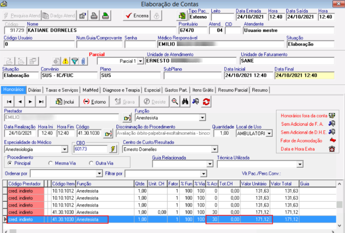Click the yellow warning triangle icon

pos(65,61)
